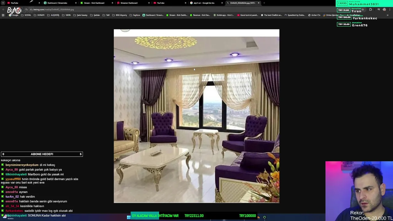Expand the Şarkı Sanatçı bookmark folder
This screenshot has width=393, height=221.
click(80, 15)
